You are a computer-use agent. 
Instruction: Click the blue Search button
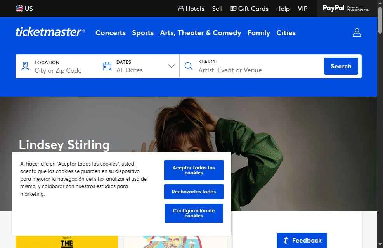(x=341, y=66)
